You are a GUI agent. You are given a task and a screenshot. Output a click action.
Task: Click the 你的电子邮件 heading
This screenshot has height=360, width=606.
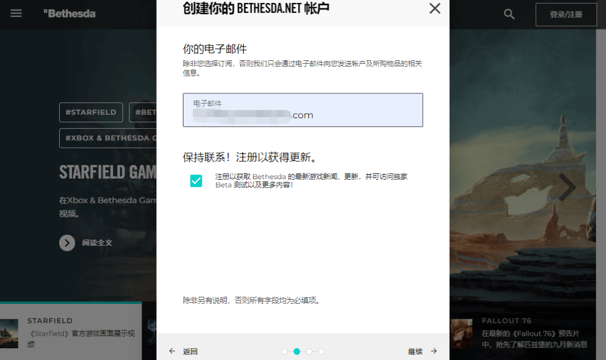215,49
